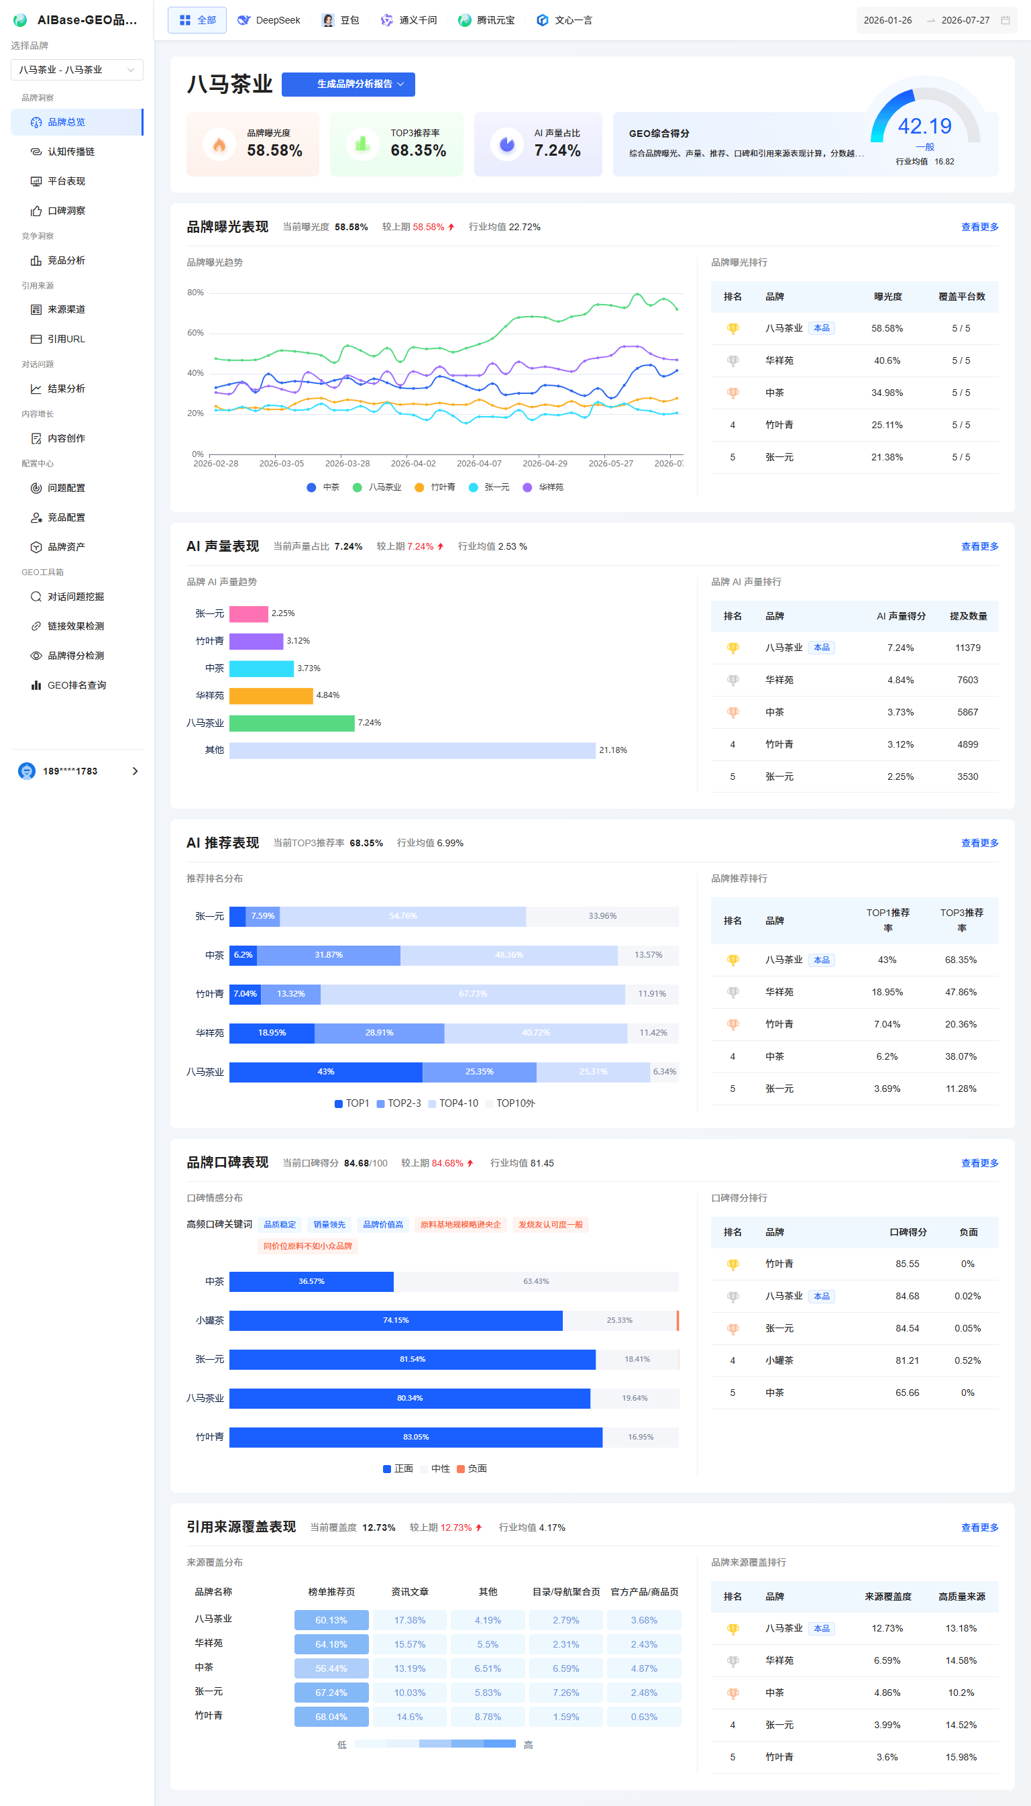
Task: Toggle 中性 legend in 口碑情感分布
Action: click(435, 1468)
